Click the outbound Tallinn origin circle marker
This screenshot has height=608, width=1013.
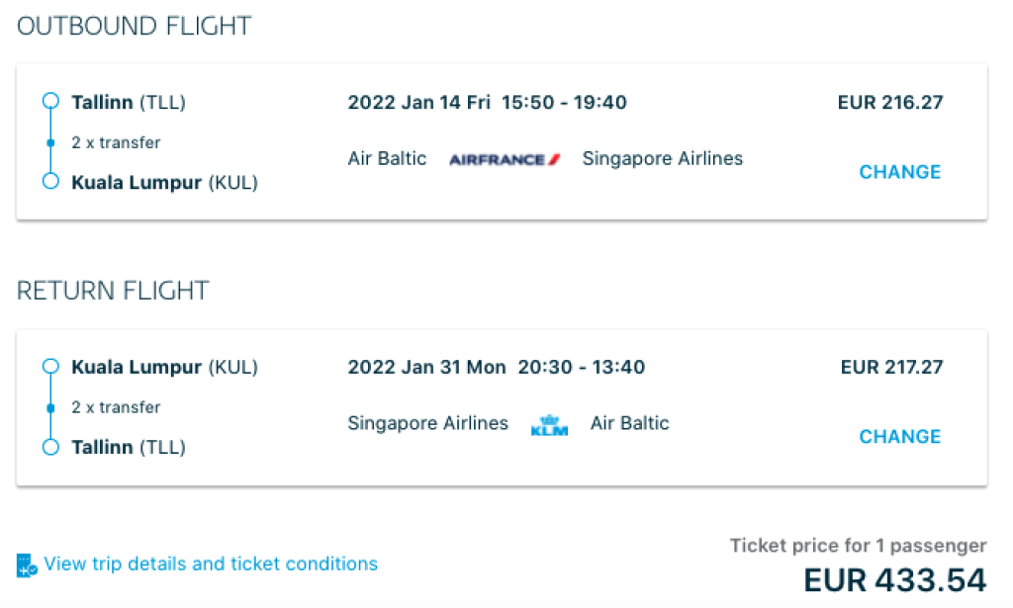pos(51,102)
